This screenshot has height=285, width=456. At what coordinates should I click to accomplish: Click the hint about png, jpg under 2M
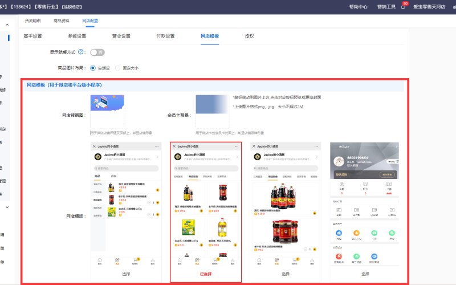coord(268,107)
